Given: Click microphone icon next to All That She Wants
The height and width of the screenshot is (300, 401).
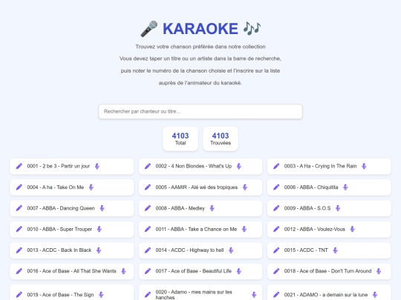Looking at the screenshot, I should 123,271.
